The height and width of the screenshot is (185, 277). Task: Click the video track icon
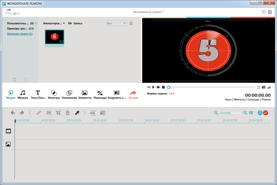pos(8,131)
